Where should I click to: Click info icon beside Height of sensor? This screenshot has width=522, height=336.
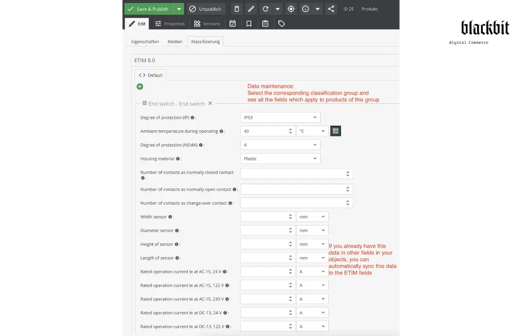tap(176, 244)
